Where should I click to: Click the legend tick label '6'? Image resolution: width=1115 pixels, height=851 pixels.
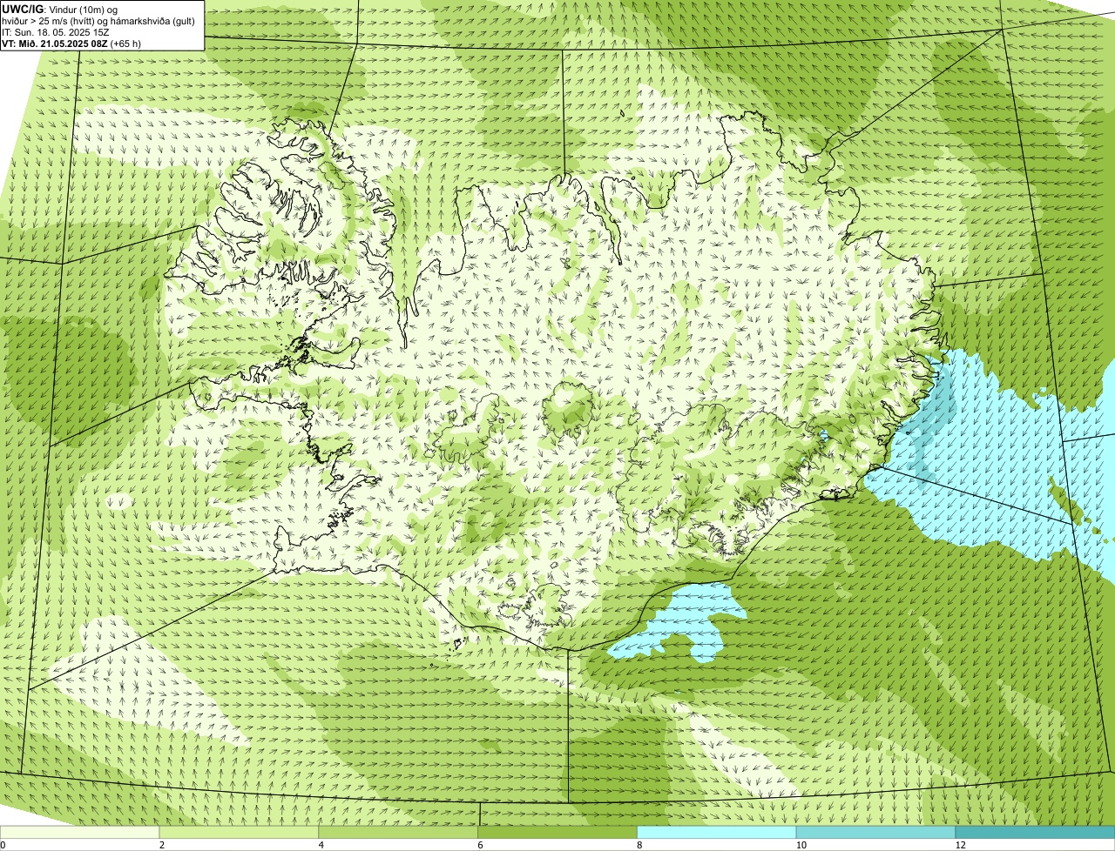click(480, 845)
